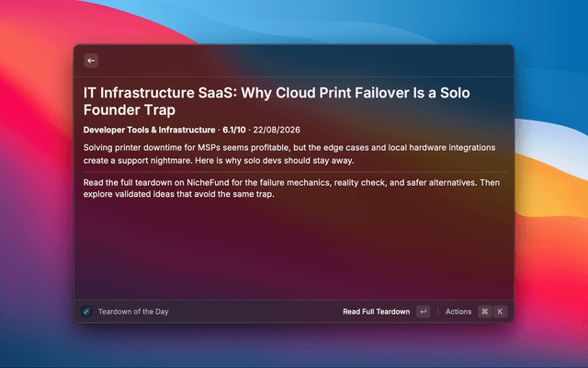Click the summary paragraph about printer downtime
Screen dimensions: 588x368
point(289,154)
